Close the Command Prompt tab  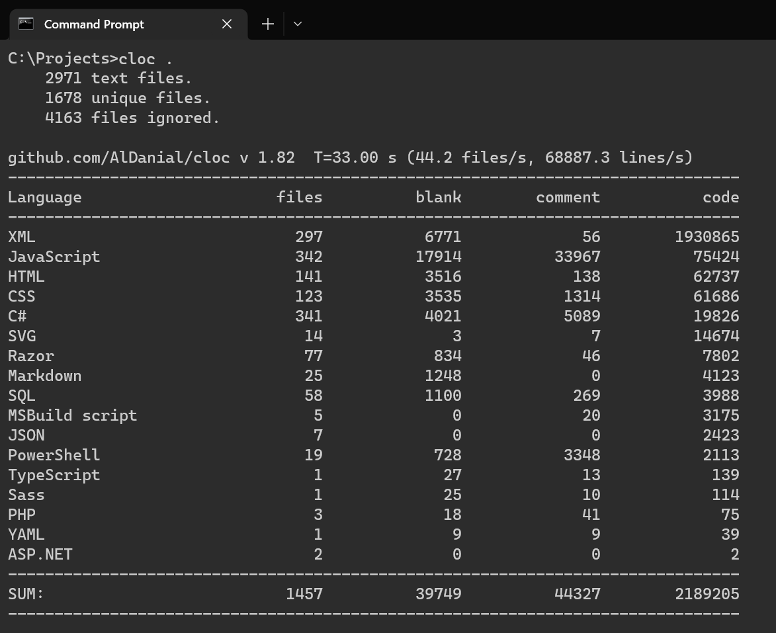[227, 24]
